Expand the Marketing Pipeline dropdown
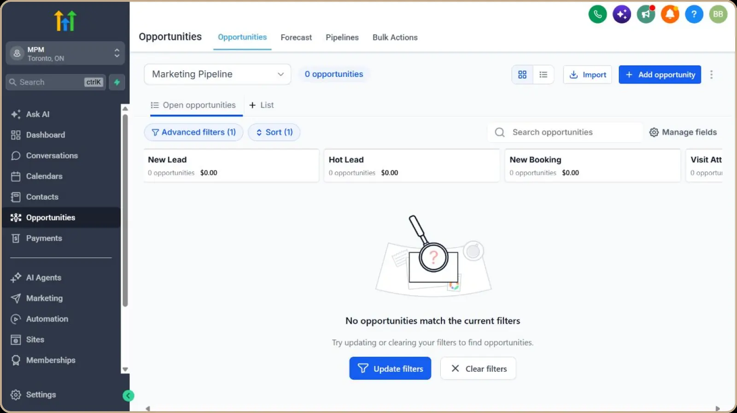Image resolution: width=737 pixels, height=413 pixels. (x=217, y=74)
